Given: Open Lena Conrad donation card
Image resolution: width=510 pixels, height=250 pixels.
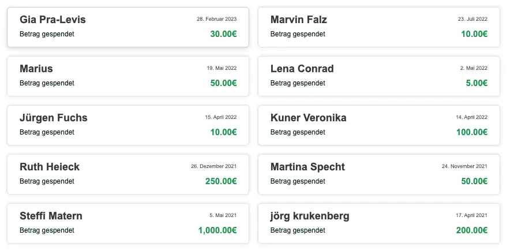Looking at the screenshot, I should pos(378,76).
